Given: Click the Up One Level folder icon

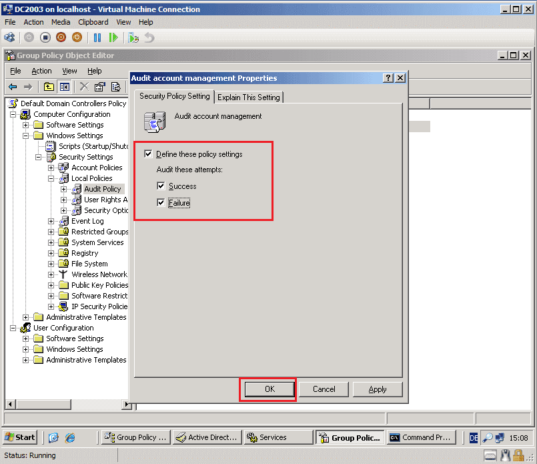Looking at the screenshot, I should [x=48, y=86].
